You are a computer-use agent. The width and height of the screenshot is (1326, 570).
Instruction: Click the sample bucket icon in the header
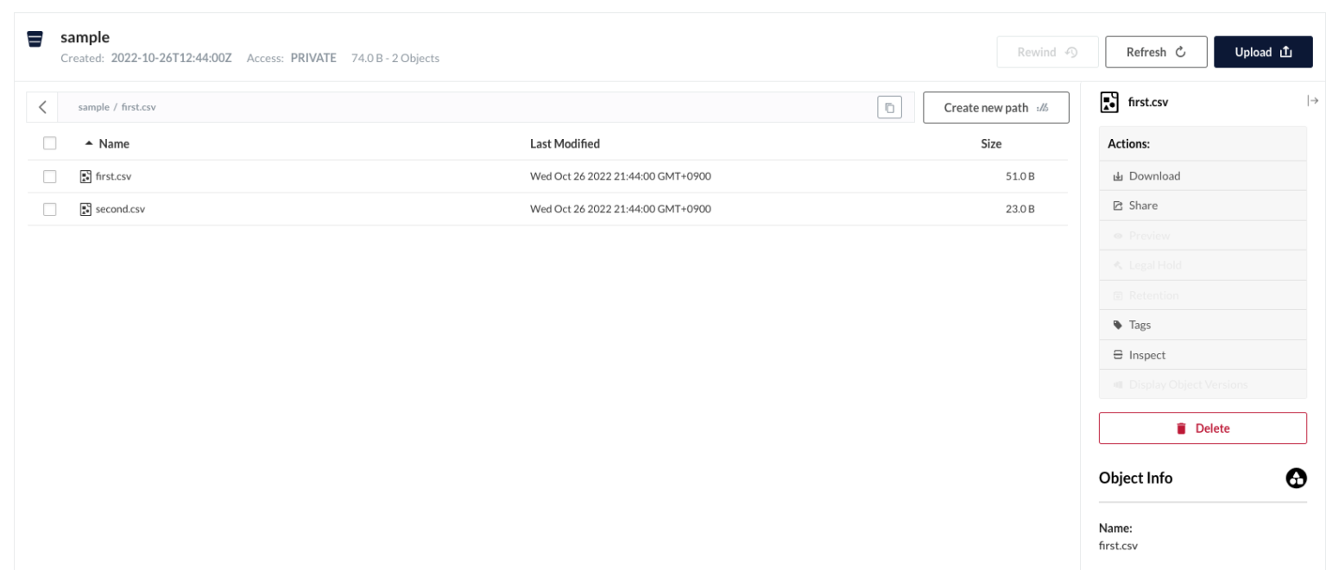coord(34,38)
